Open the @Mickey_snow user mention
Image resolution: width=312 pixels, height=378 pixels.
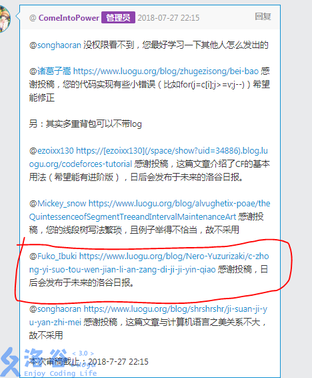[57, 204]
